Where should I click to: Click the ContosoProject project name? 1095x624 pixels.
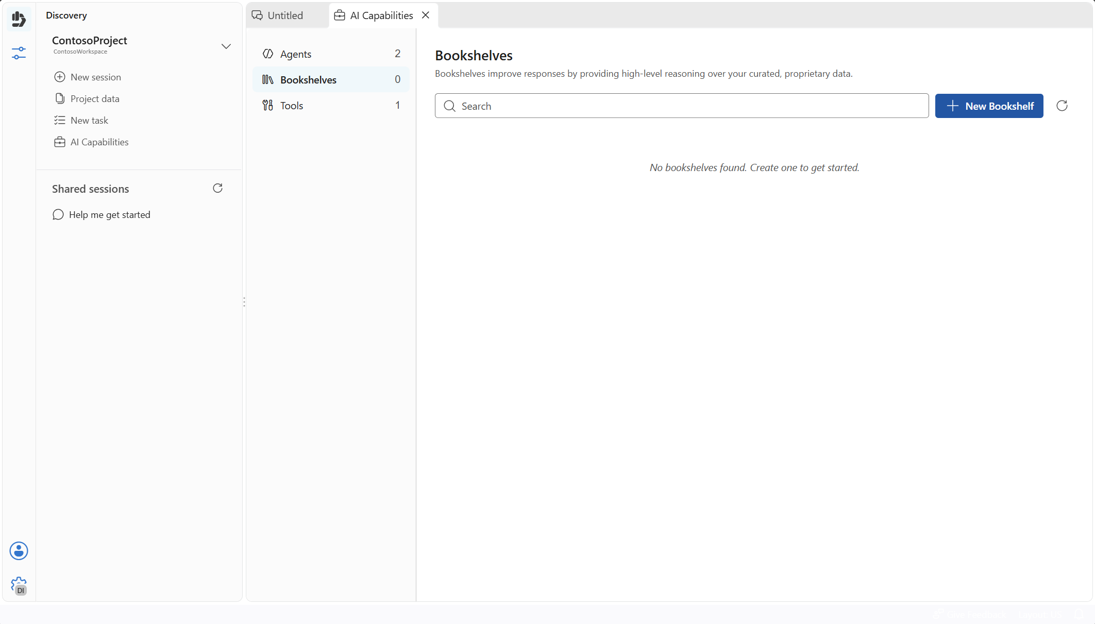[x=90, y=40]
